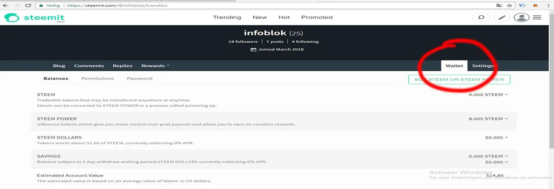
Task: Open the Trending feed
Action: pyautogui.click(x=227, y=17)
